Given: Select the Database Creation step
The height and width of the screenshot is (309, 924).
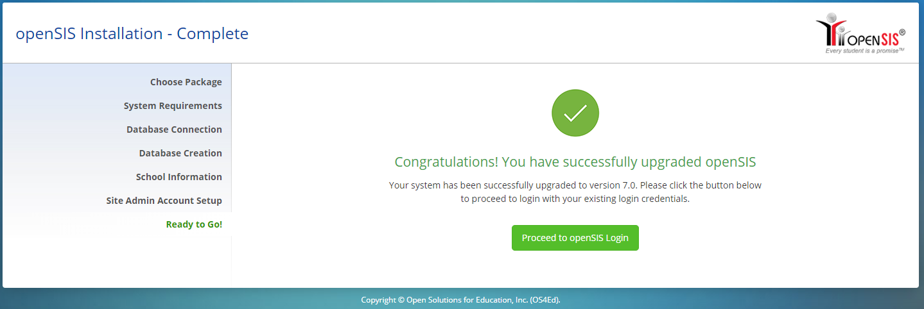Looking at the screenshot, I should click(180, 153).
